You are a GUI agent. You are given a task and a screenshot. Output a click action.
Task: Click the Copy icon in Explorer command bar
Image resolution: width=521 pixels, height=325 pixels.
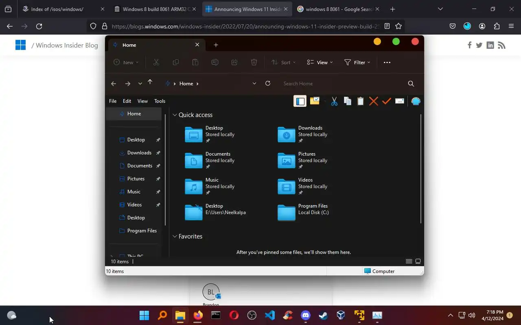(176, 62)
